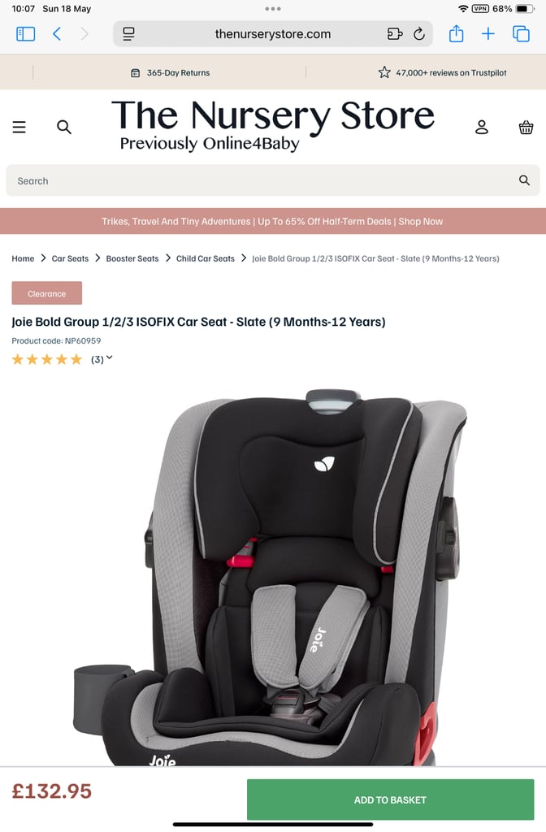Viewport: 546px width, 832px height.
Task: Open a new tab with plus icon
Action: coord(487,34)
